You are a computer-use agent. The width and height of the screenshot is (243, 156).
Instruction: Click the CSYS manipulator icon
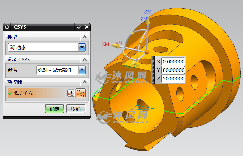point(81,93)
